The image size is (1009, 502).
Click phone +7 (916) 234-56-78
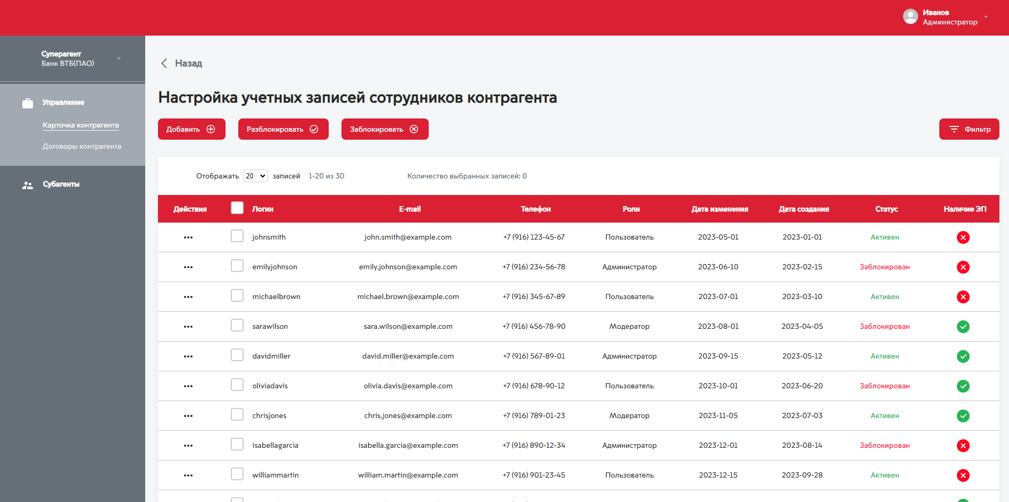click(534, 267)
